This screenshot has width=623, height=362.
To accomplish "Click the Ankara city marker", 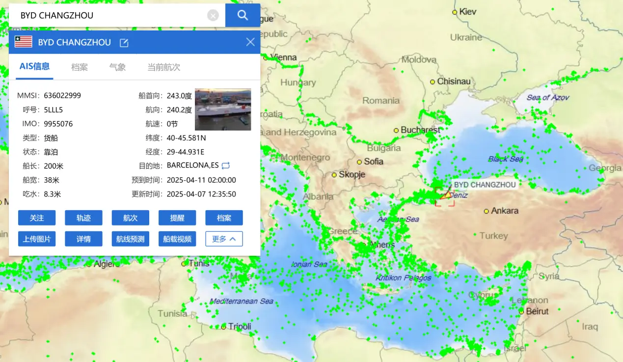I will coord(486,211).
